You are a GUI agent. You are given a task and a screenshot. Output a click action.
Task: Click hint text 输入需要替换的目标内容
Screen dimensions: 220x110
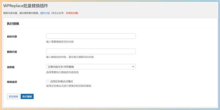coord(60,42)
